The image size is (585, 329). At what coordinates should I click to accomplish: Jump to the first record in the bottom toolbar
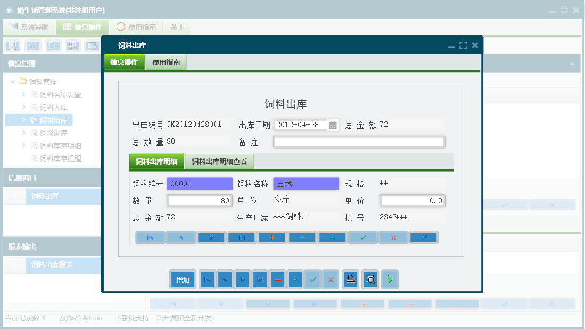[208, 279]
